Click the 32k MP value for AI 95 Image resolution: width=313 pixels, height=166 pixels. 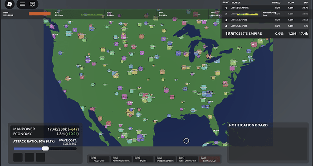[306, 26]
